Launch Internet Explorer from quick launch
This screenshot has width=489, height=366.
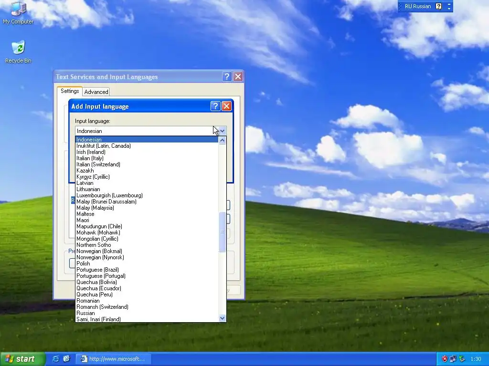tap(55, 359)
